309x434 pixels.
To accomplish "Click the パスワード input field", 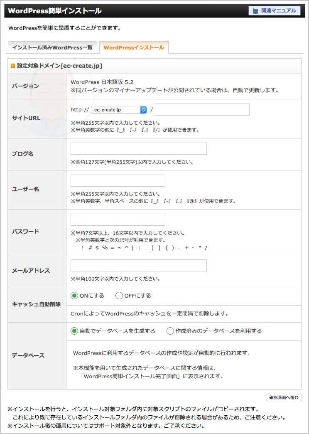I will pyautogui.click(x=118, y=220).
